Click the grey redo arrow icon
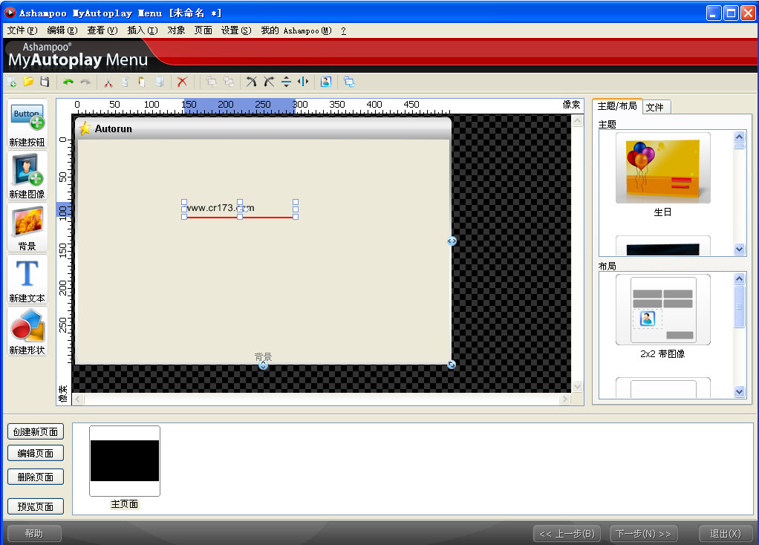 (x=85, y=82)
